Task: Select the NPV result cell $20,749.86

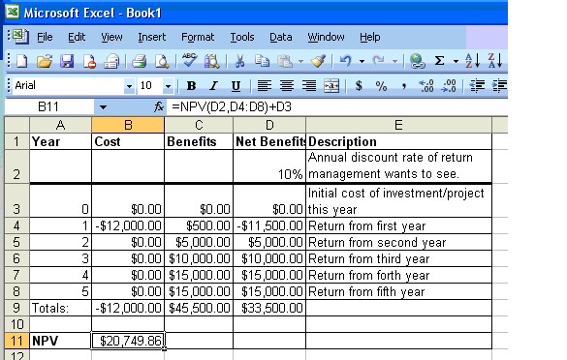Action: click(128, 341)
